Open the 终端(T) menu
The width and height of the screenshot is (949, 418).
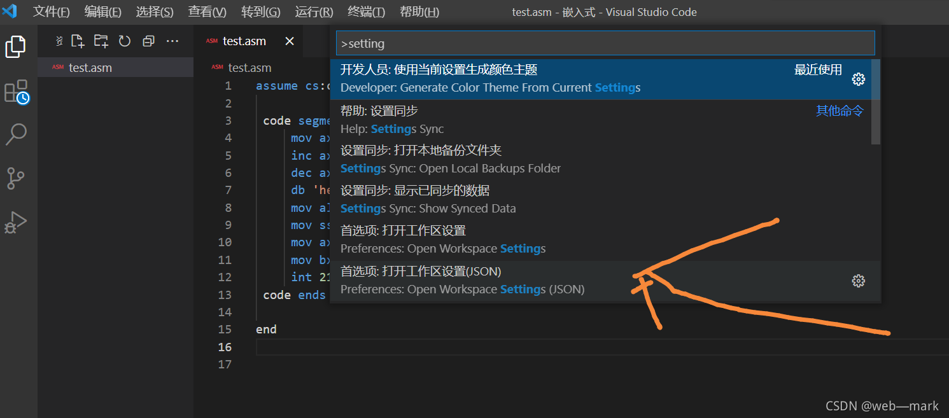(367, 12)
